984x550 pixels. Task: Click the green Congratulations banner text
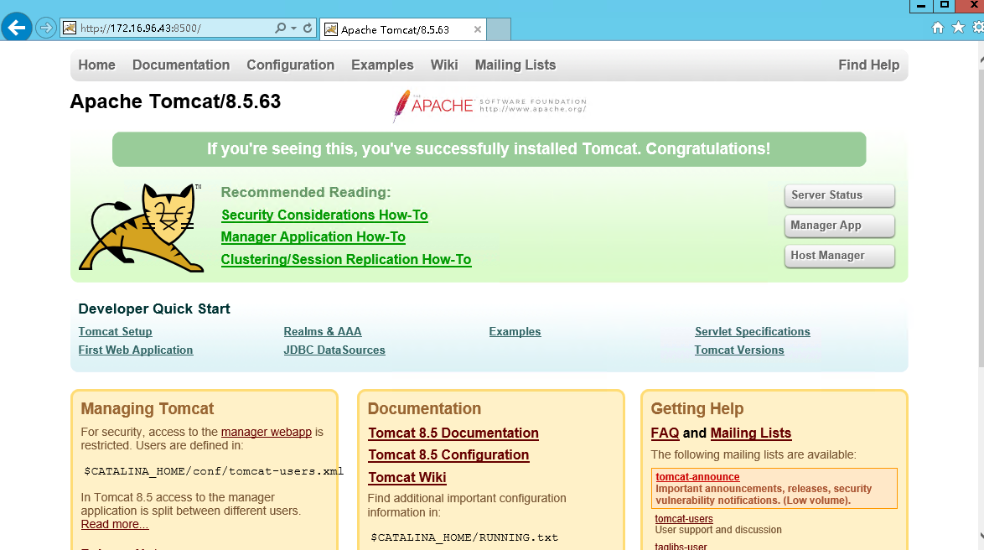[x=489, y=149]
